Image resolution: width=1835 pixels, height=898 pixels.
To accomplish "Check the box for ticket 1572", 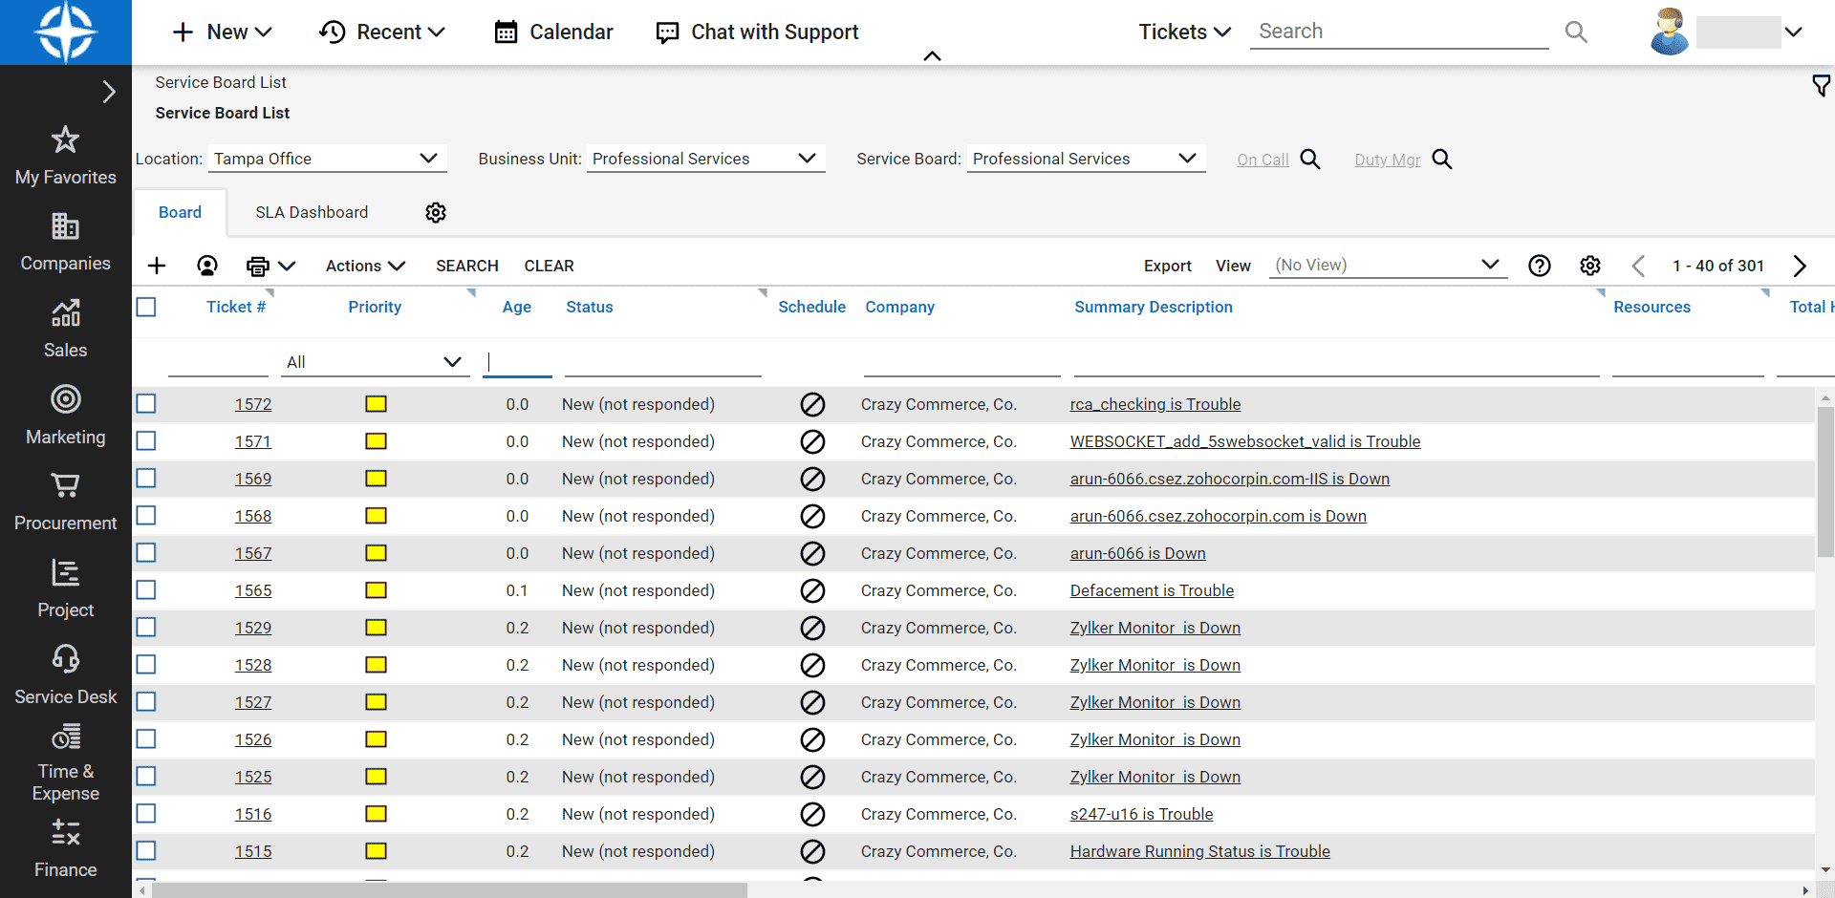I will point(146,404).
